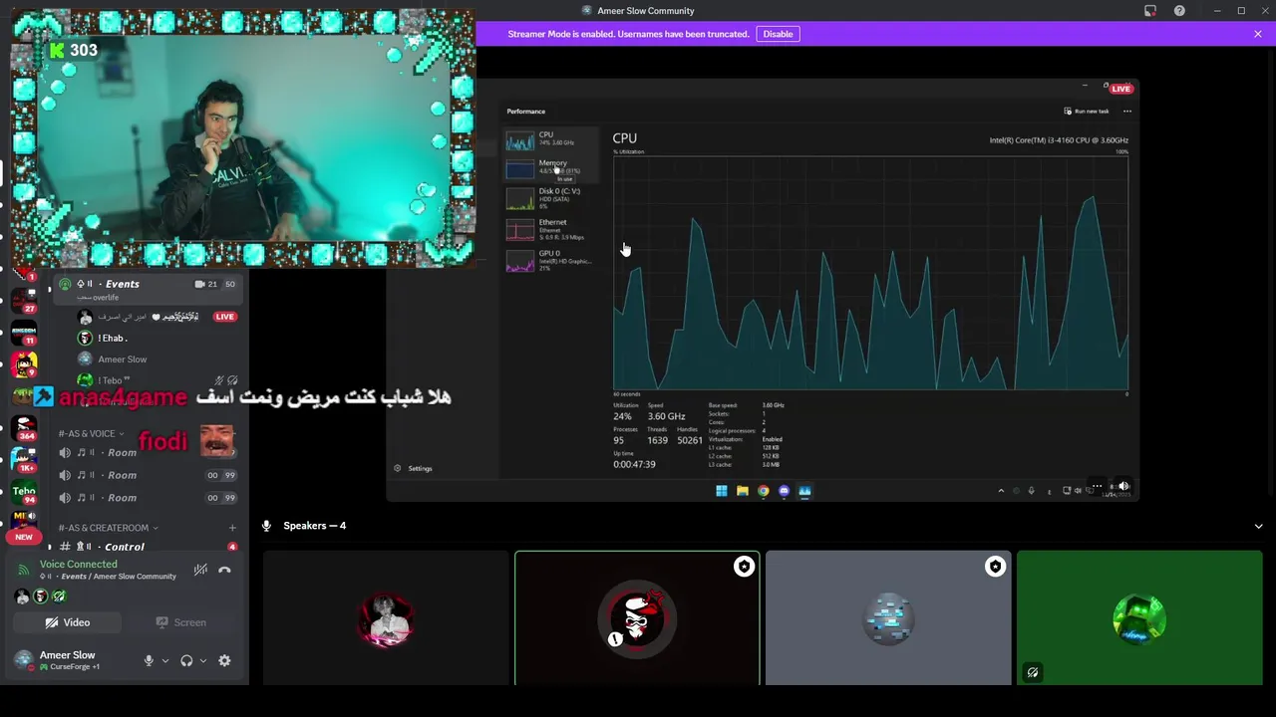Open microphone input options arrow

[165, 660]
